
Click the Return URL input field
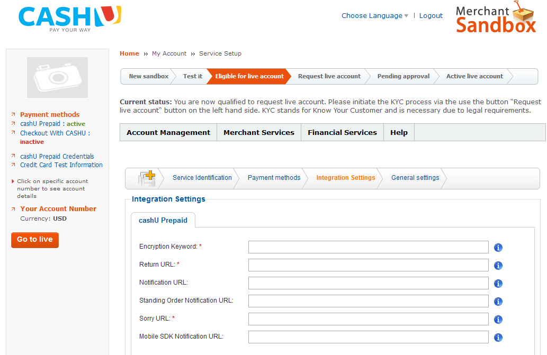[x=369, y=265]
